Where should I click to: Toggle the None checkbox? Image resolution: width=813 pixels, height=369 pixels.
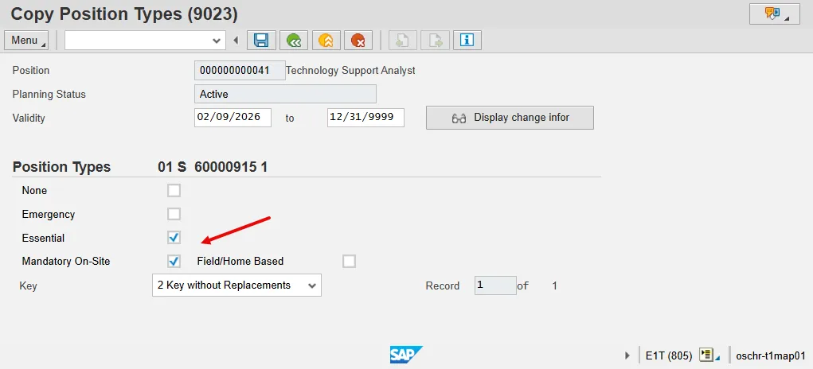(174, 190)
